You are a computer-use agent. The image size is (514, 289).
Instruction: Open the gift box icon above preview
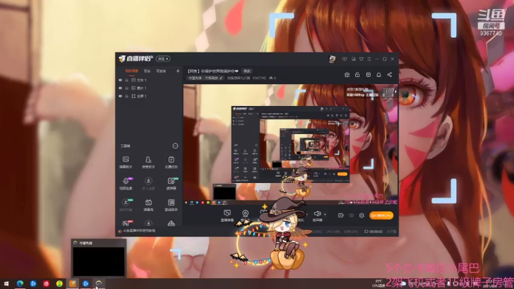coord(347,74)
